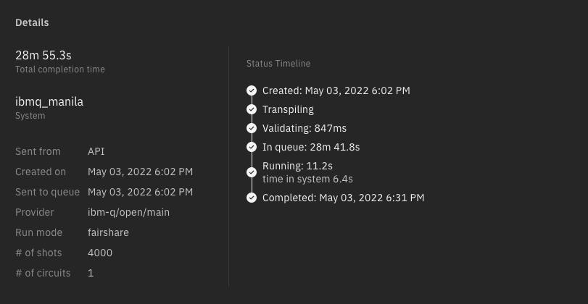This screenshot has height=304, width=588.
Task: Click the Validating step checkmark icon
Action: click(x=252, y=128)
